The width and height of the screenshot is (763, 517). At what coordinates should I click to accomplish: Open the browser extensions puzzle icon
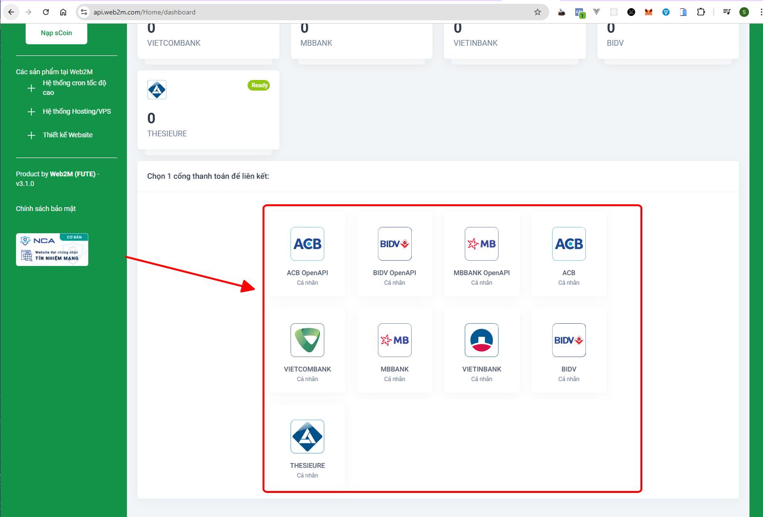[701, 12]
